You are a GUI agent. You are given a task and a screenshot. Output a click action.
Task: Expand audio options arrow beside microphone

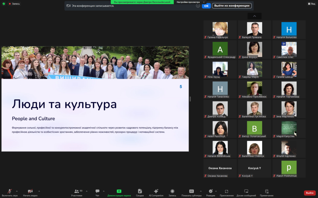click(17, 191)
